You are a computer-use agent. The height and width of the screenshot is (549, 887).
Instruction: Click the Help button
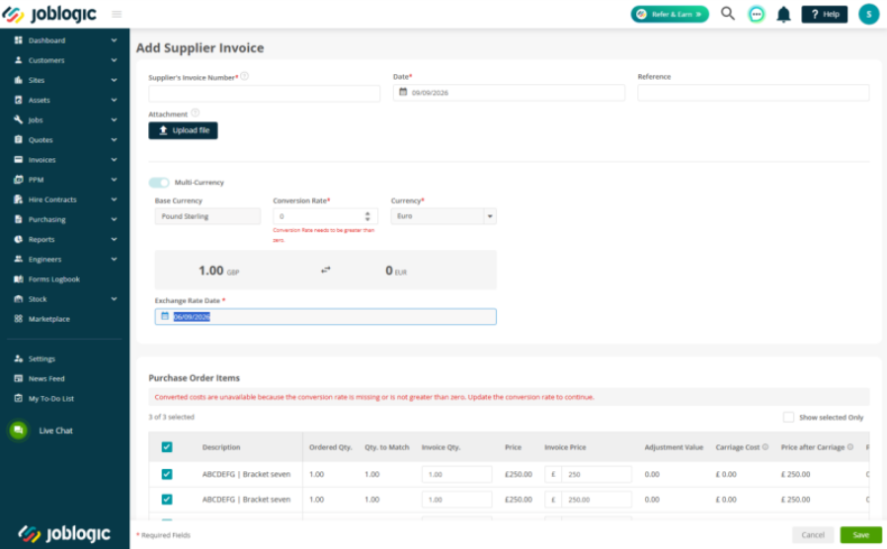(x=824, y=14)
